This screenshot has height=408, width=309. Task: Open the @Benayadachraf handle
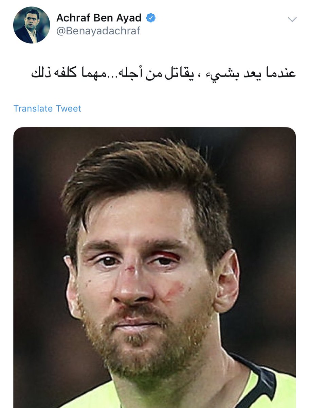(x=98, y=31)
